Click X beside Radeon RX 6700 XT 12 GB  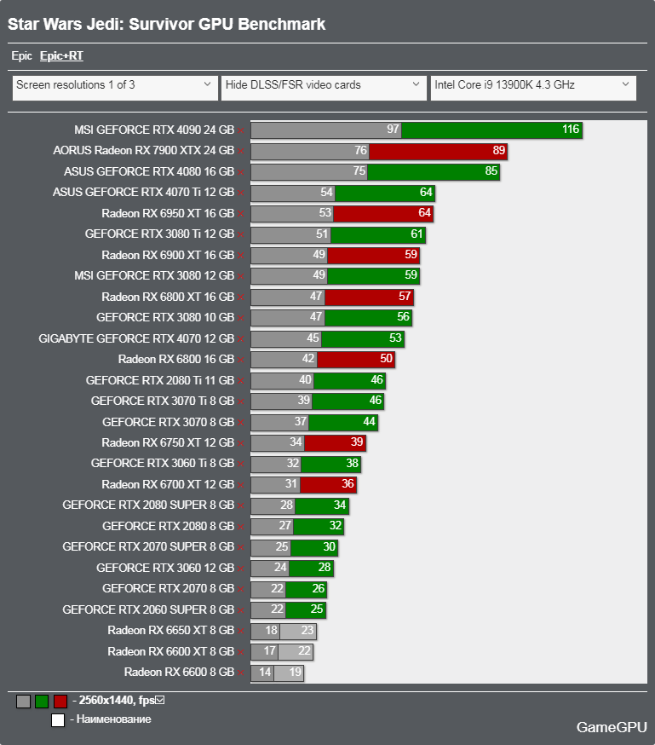[241, 485]
